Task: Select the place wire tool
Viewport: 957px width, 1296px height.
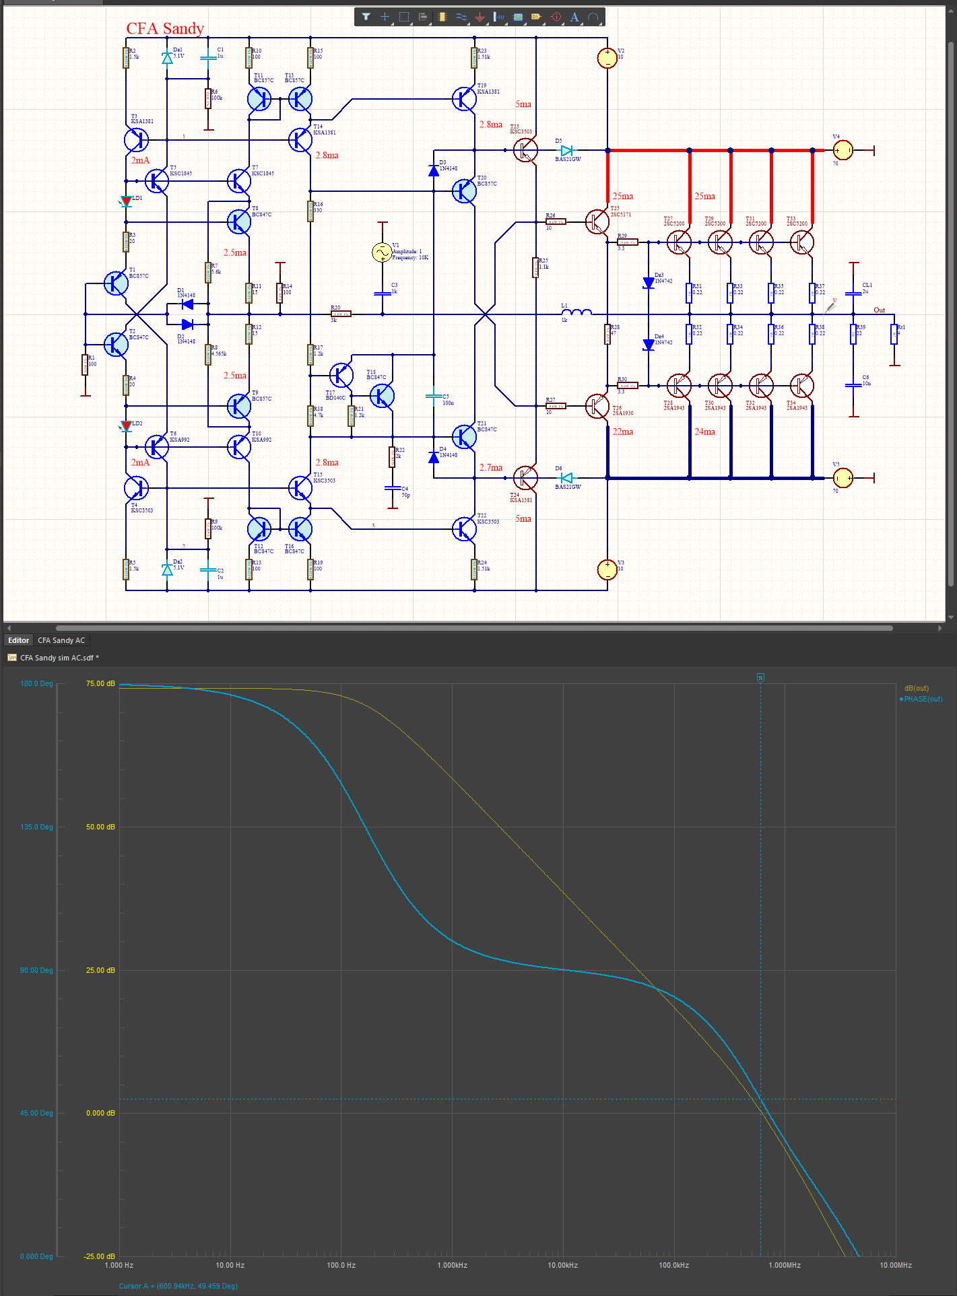Action: pos(461,17)
